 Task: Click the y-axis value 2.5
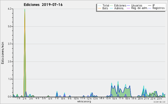point(10,62)
